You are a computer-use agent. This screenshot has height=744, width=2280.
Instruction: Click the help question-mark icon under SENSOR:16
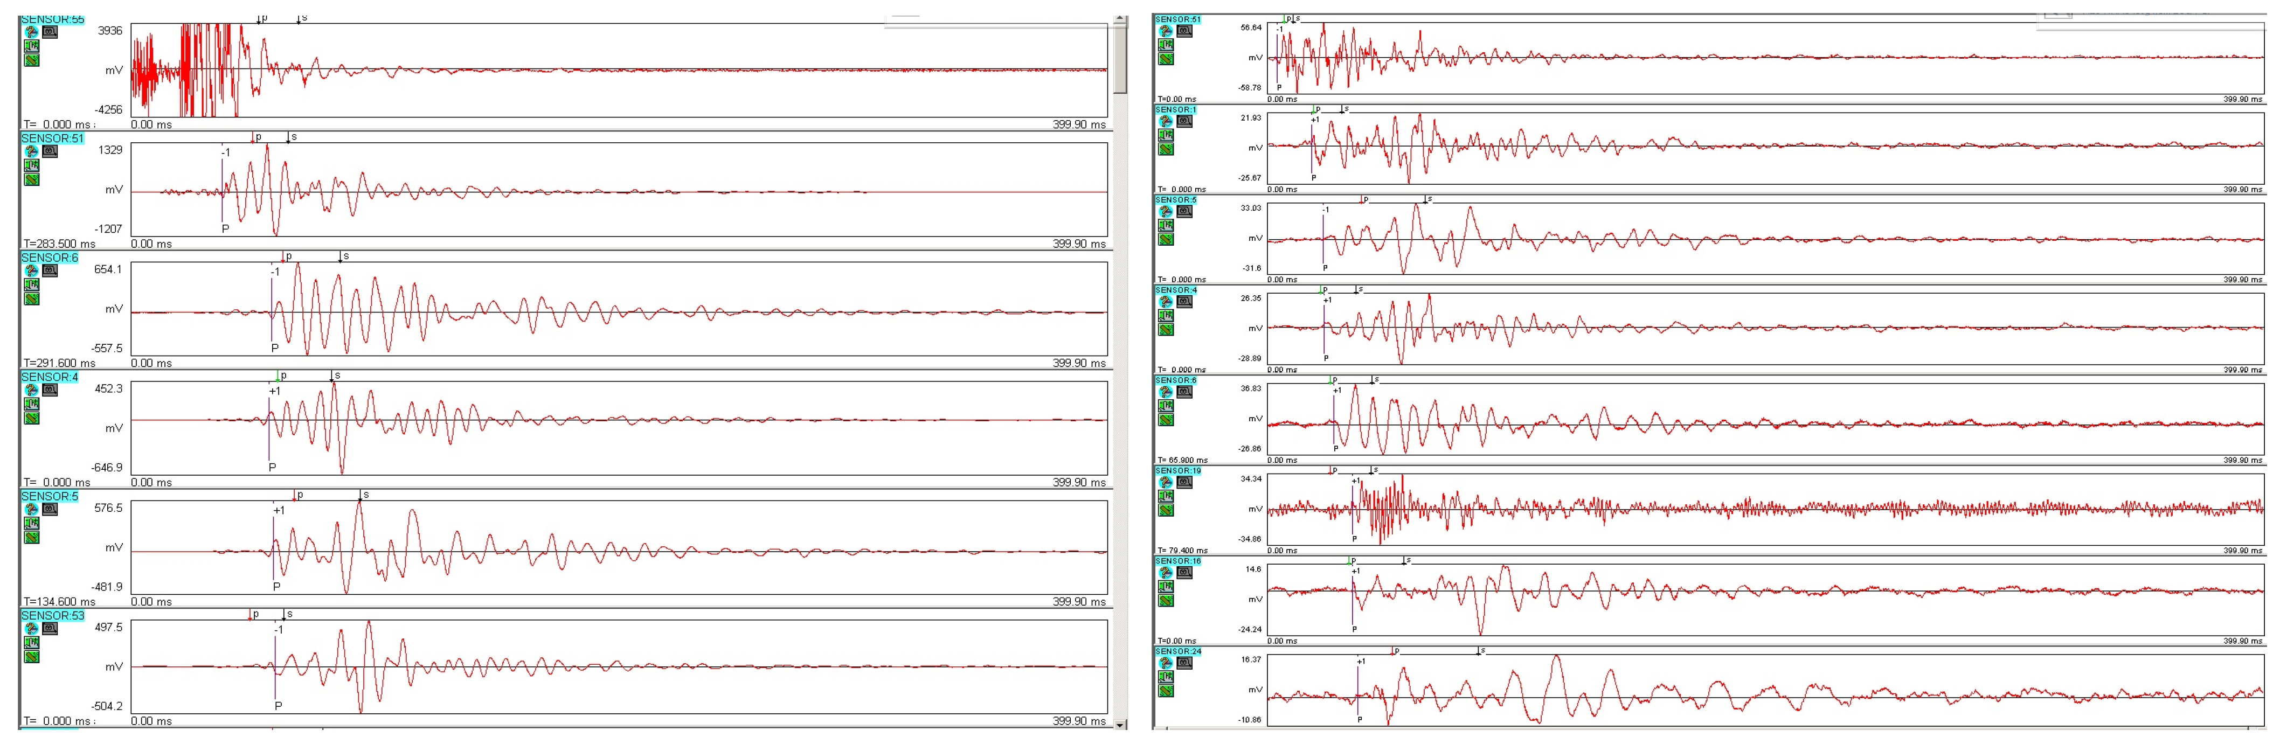pos(1166,572)
